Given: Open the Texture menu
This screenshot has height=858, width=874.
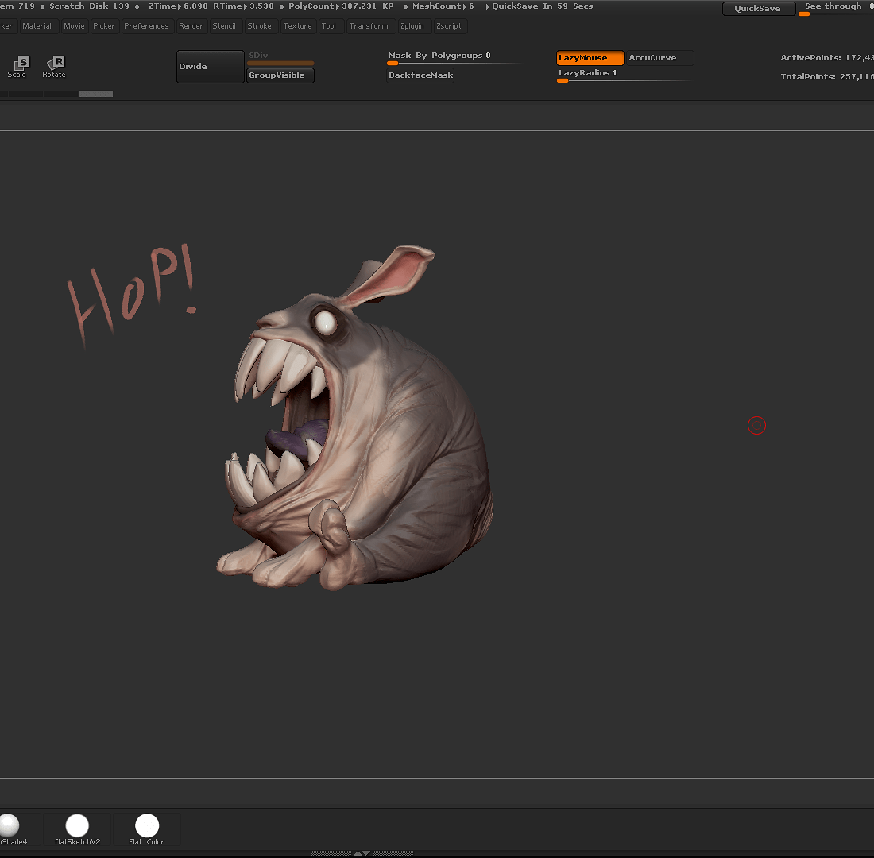Looking at the screenshot, I should coord(298,26).
